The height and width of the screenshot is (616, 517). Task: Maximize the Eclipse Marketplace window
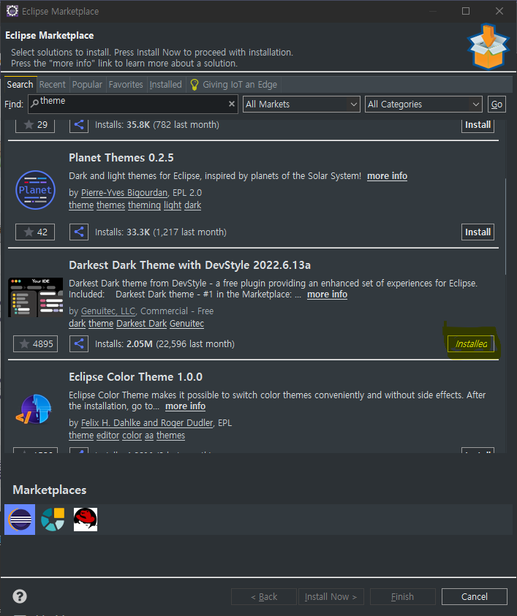coord(466,11)
